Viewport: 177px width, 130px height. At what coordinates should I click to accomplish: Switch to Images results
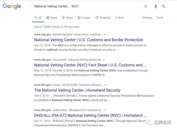tap(84, 18)
